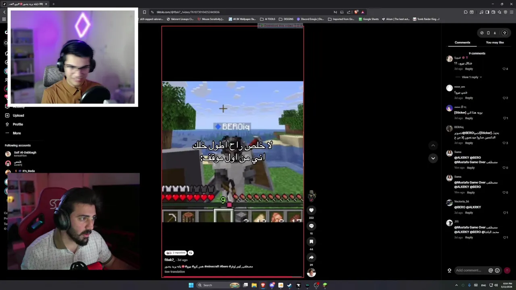The width and height of the screenshot is (516, 290).
Task: Click the browser tab with the Arabic title
Action: point(25,4)
